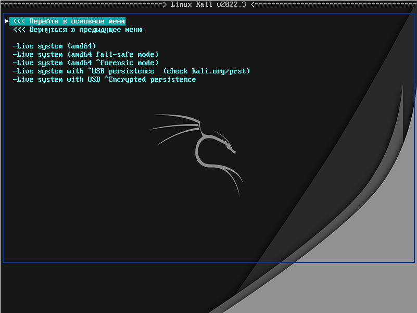Viewport: 417px width, 313px height.
Task: Click the white selection arrow cursor
Action: click(x=6, y=21)
